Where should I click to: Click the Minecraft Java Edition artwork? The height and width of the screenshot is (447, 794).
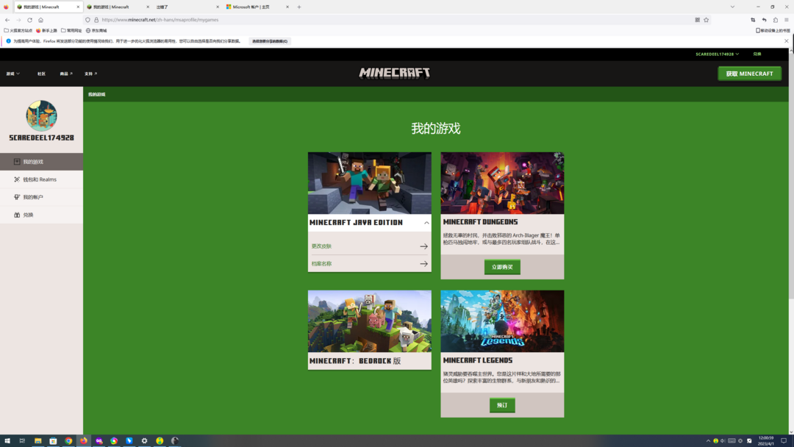pos(370,183)
